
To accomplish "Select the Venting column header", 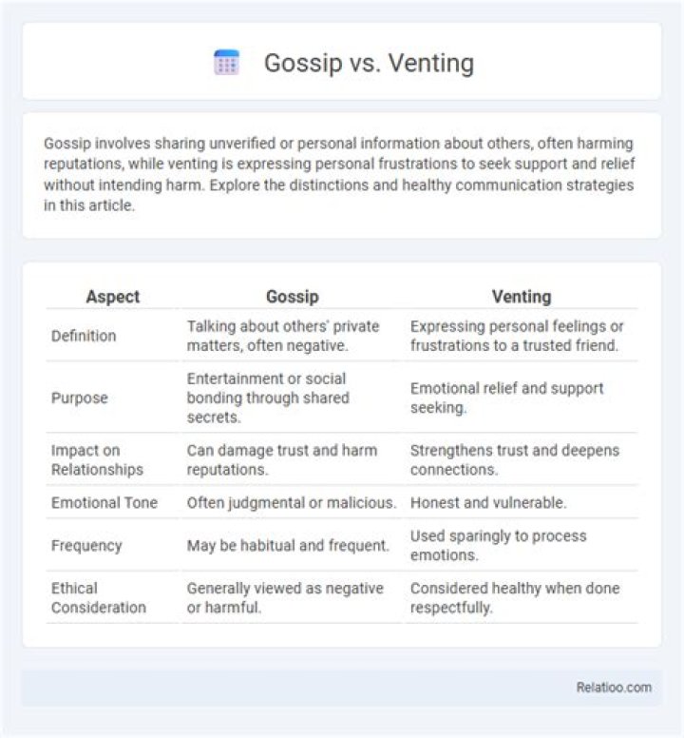I will [x=522, y=297].
